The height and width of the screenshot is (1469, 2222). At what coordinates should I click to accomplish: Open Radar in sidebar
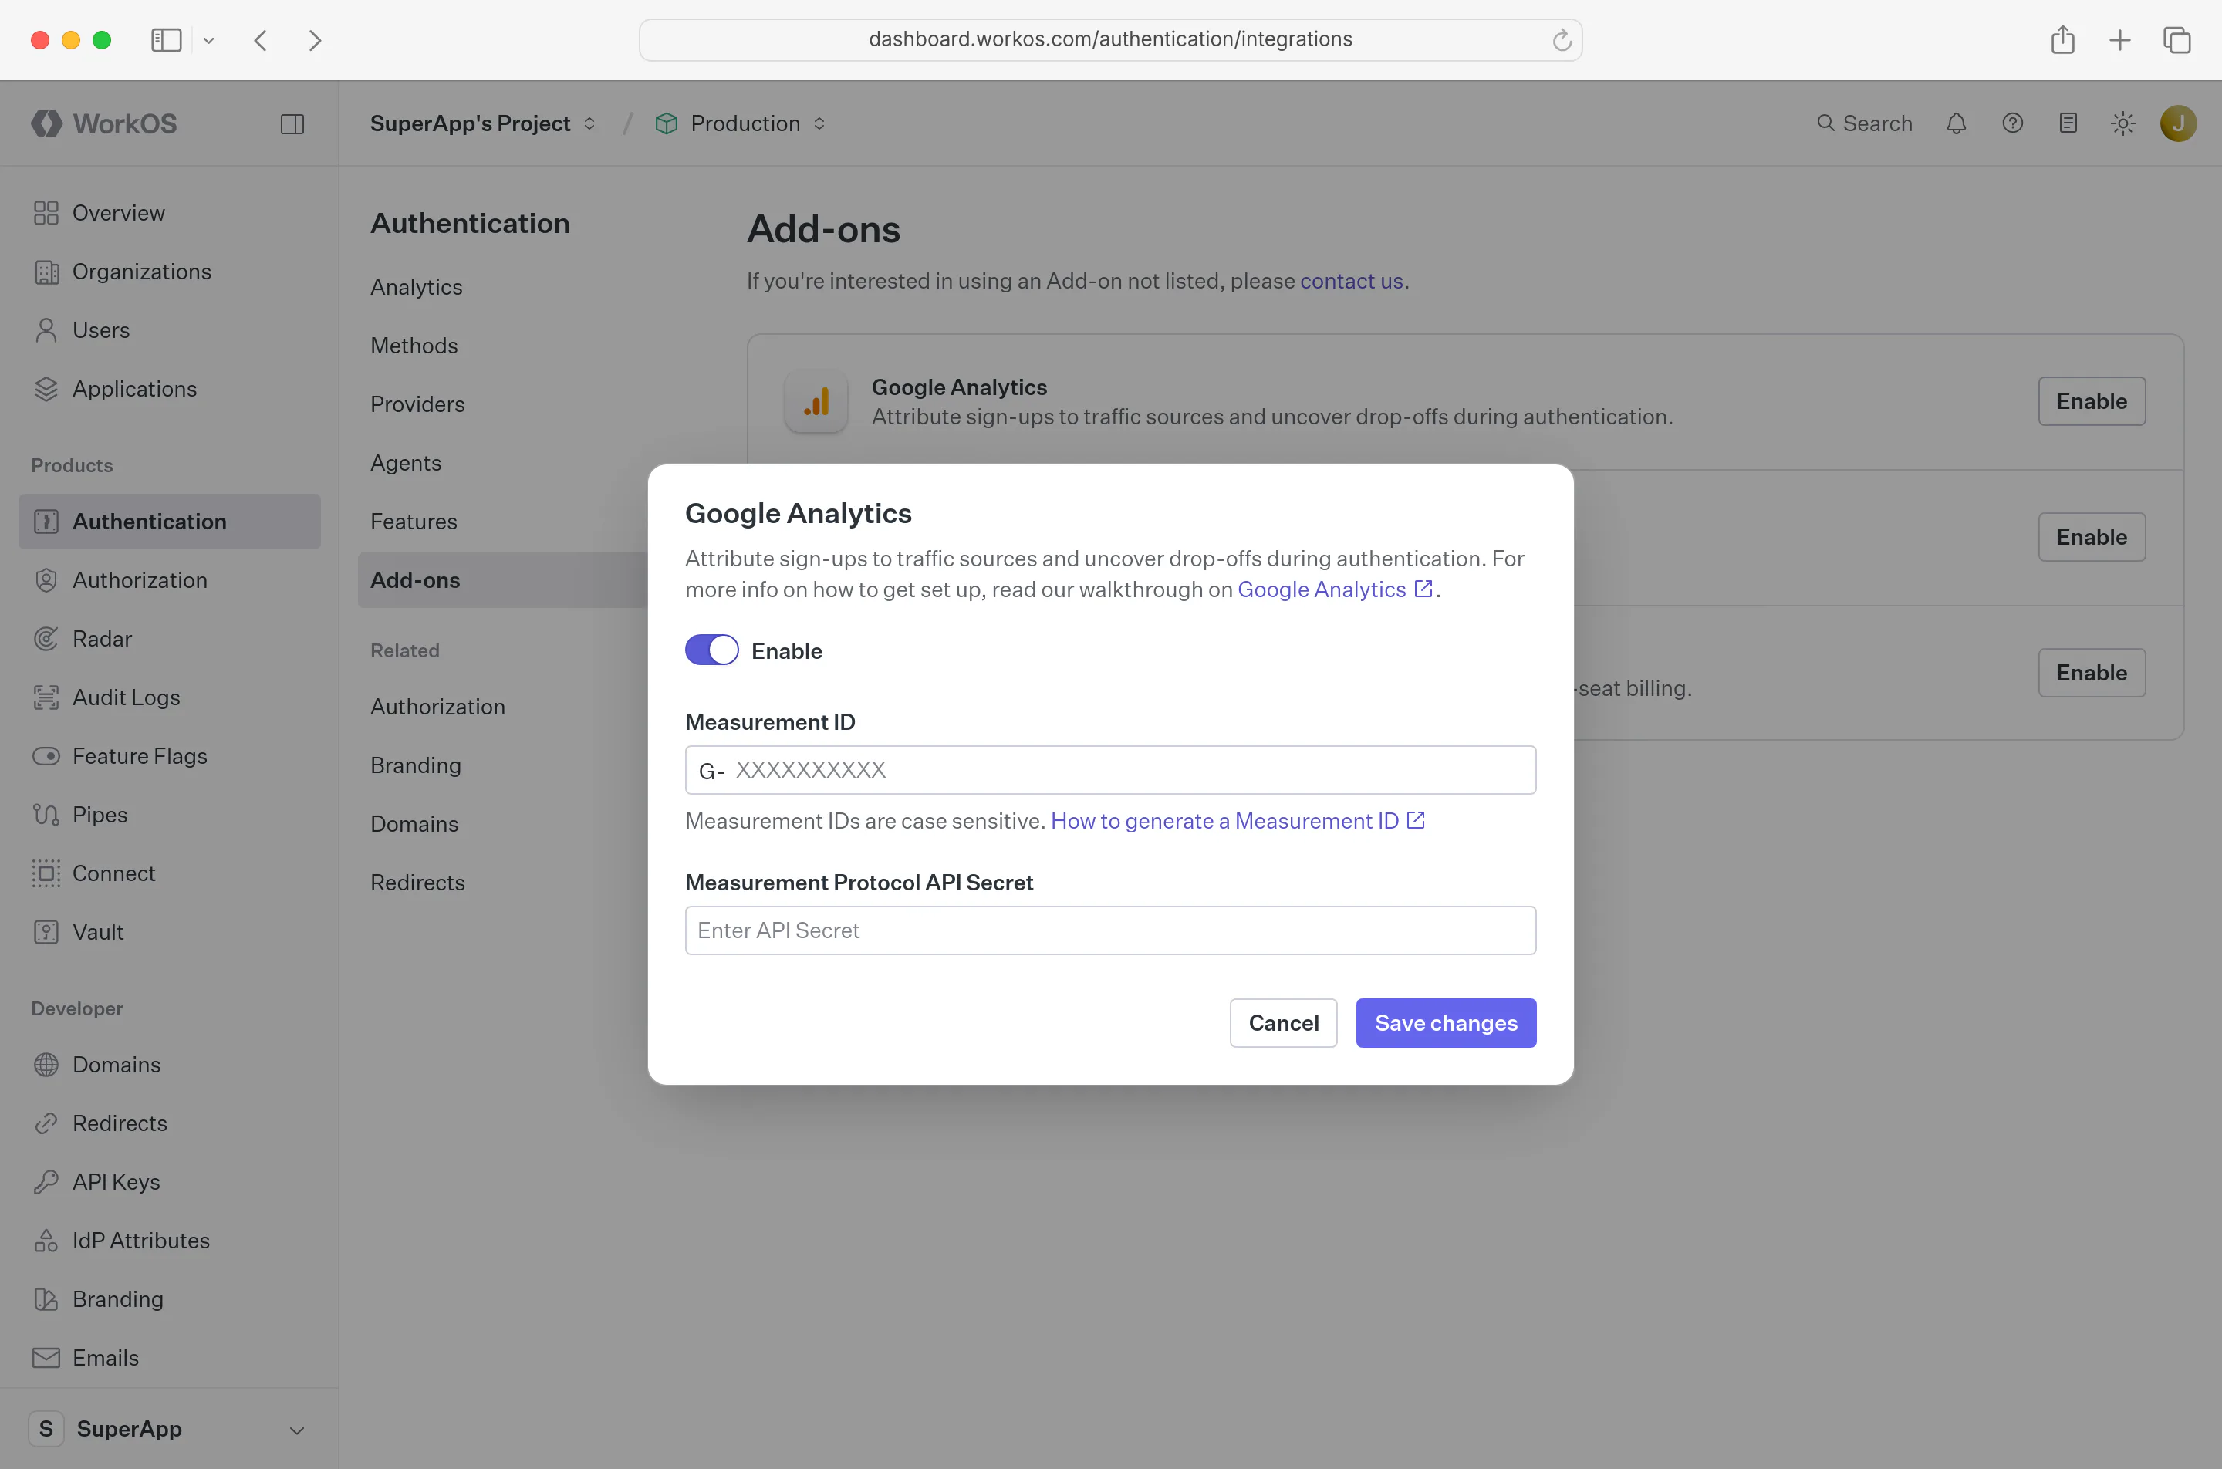coord(170,639)
